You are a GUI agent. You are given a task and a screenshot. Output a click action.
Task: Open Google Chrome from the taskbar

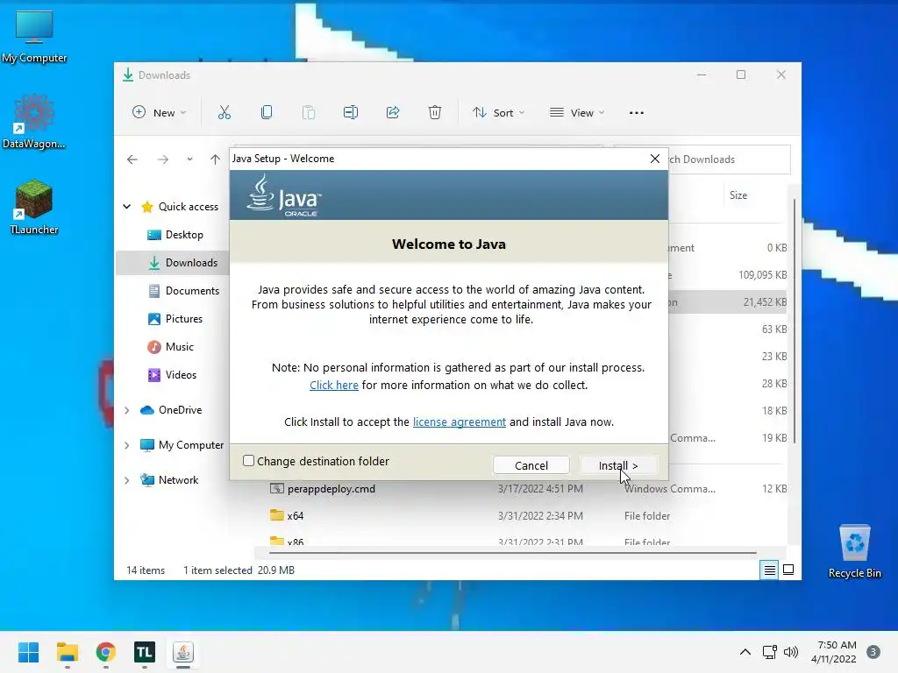point(106,652)
